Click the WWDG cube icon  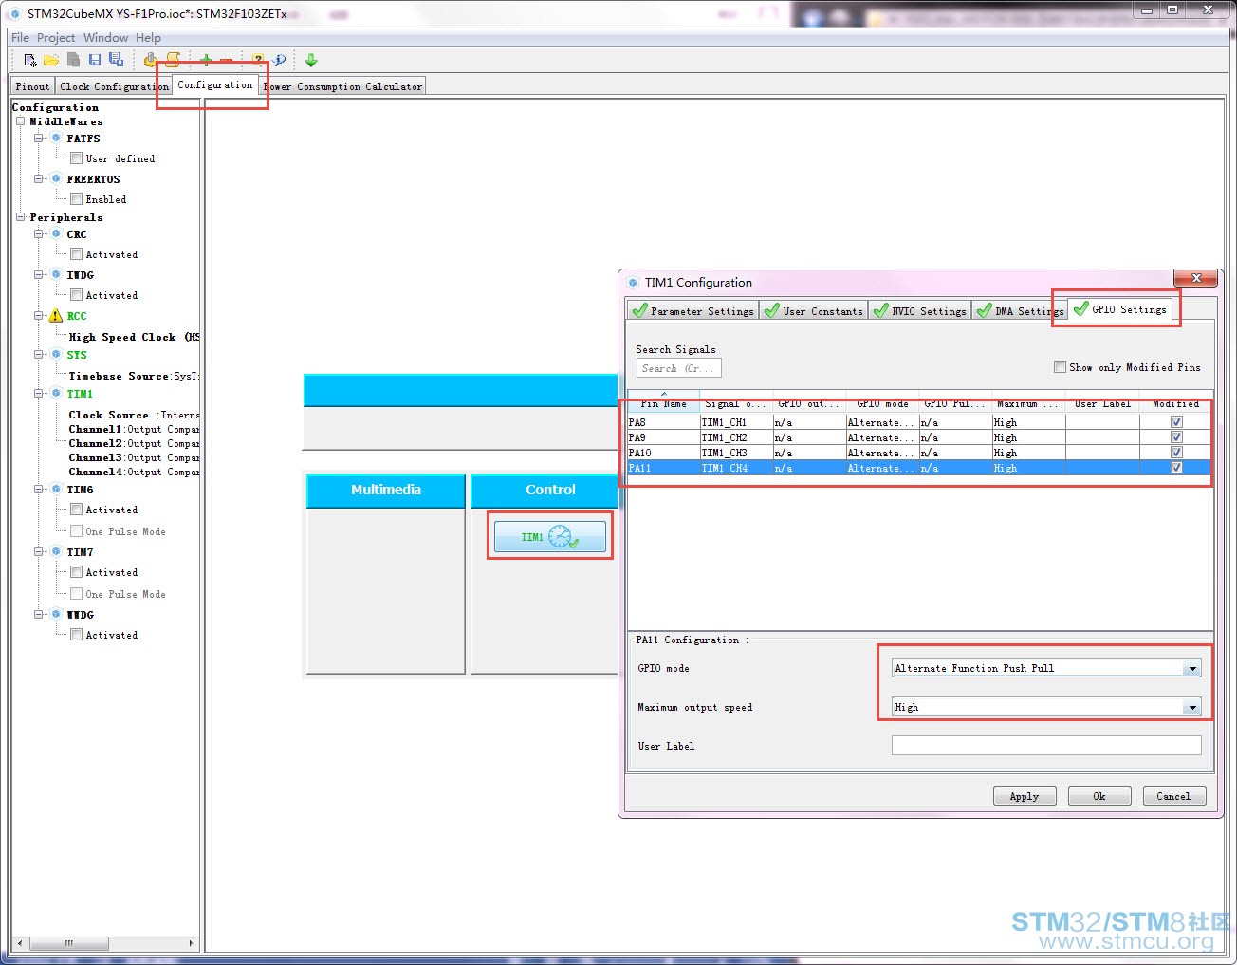56,615
